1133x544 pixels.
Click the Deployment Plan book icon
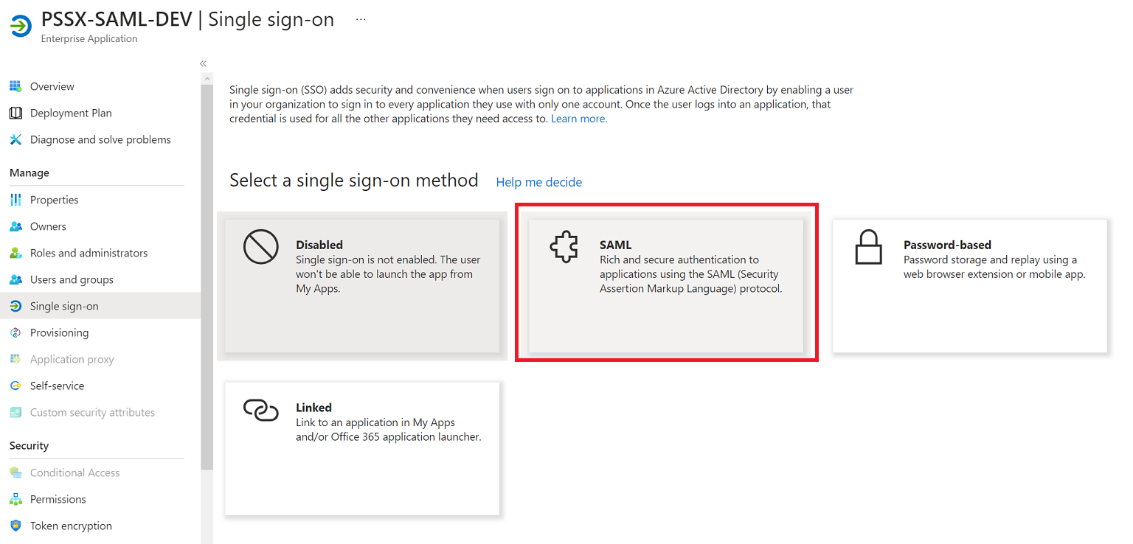pyautogui.click(x=15, y=113)
